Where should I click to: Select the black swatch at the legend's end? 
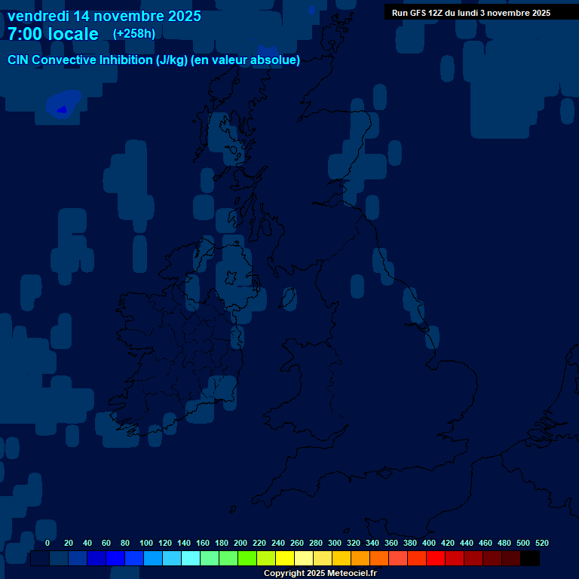click(x=530, y=559)
